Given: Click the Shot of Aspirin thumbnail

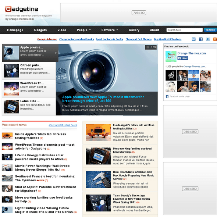Looking at the screenshot, I should [7, 189].
